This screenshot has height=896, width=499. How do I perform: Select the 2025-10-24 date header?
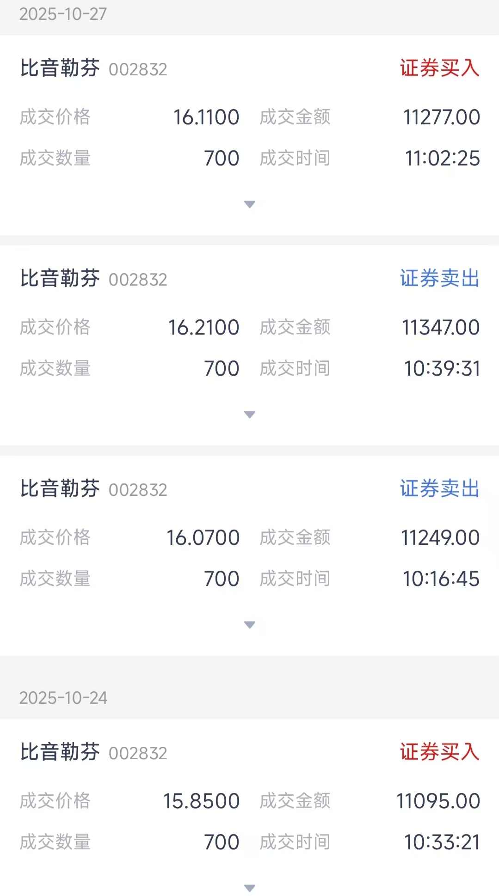coord(63,698)
